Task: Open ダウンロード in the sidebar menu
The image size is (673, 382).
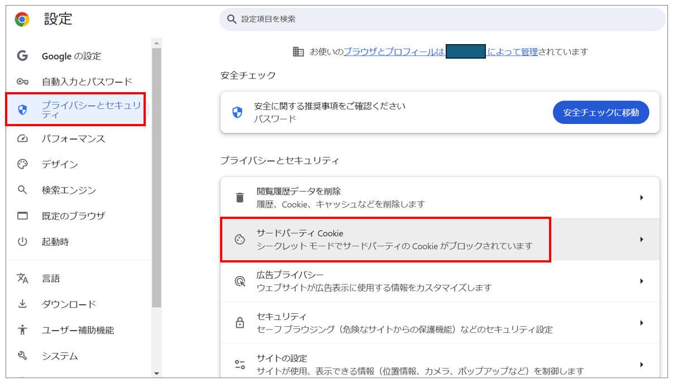Action: click(69, 304)
